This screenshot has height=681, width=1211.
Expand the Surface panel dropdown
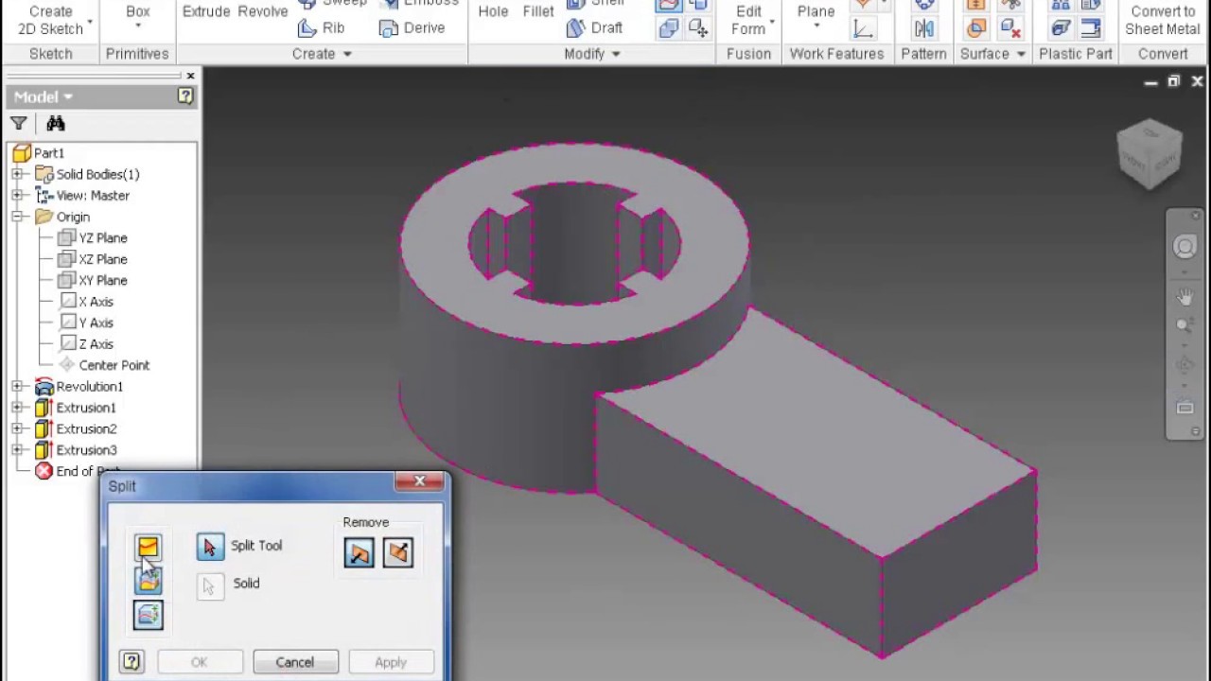click(x=992, y=54)
